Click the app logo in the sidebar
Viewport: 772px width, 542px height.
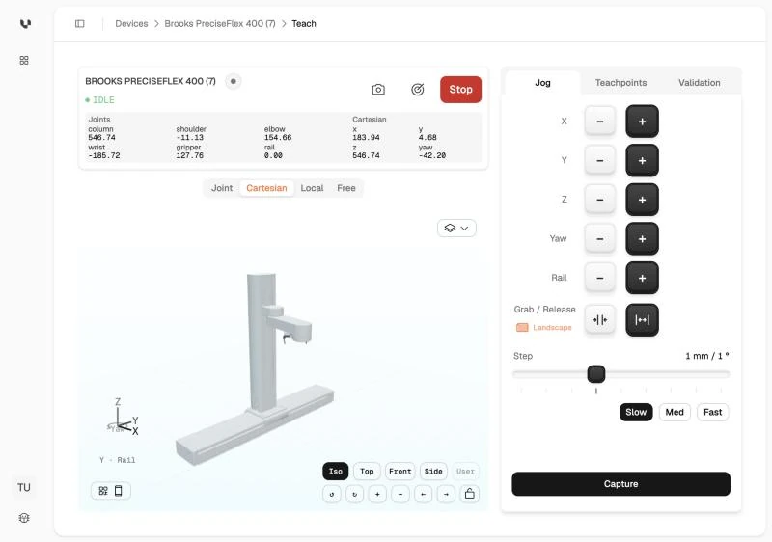click(x=25, y=23)
